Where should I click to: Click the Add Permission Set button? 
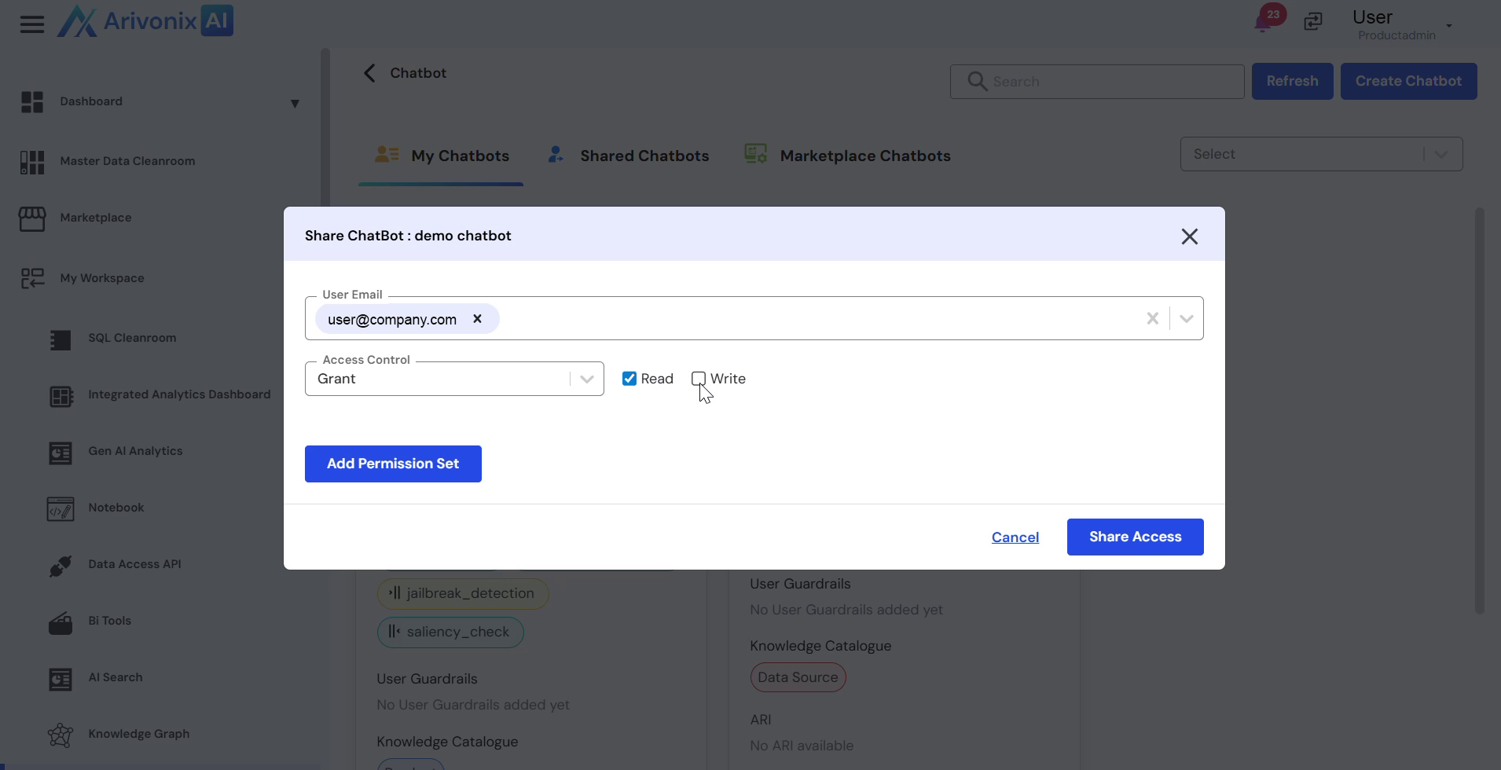coord(393,464)
